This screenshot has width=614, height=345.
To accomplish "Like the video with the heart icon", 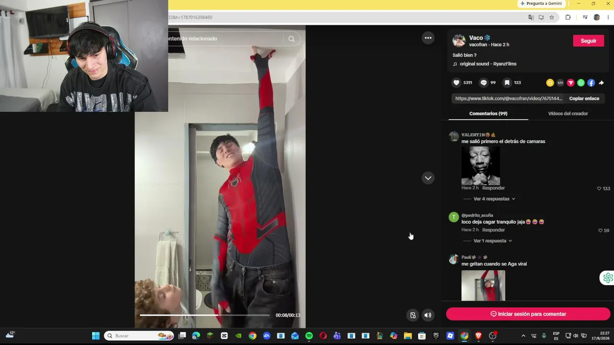I will 456,83.
